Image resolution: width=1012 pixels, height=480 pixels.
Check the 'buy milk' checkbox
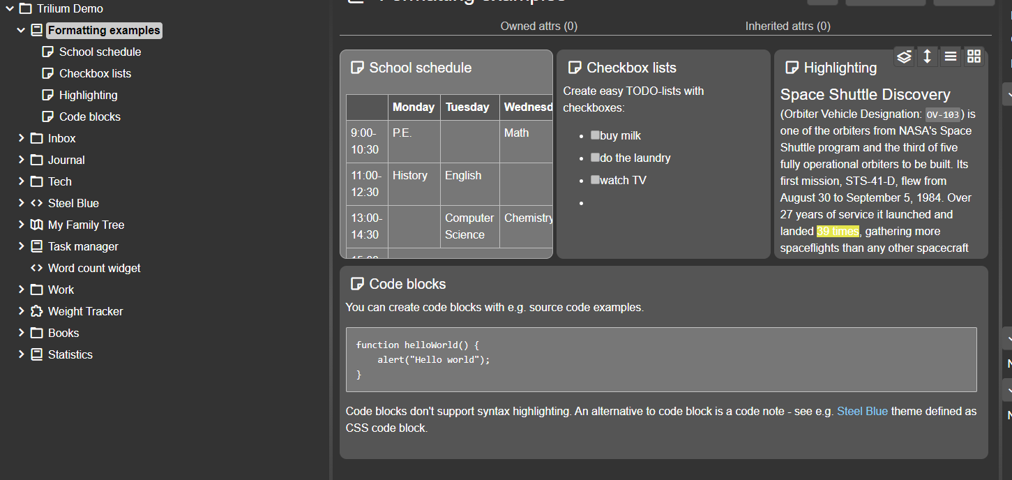coord(595,135)
